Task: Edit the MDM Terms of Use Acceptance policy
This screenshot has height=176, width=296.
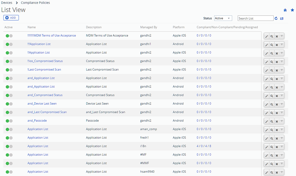Action: pyautogui.click(x=266, y=36)
